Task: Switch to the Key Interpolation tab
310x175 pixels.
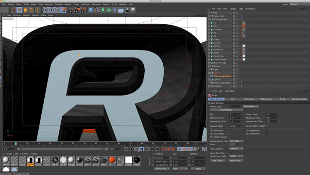Action: click(299, 99)
